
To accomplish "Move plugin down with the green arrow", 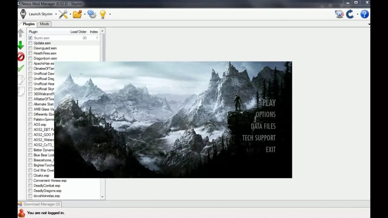I will pyautogui.click(x=21, y=45).
